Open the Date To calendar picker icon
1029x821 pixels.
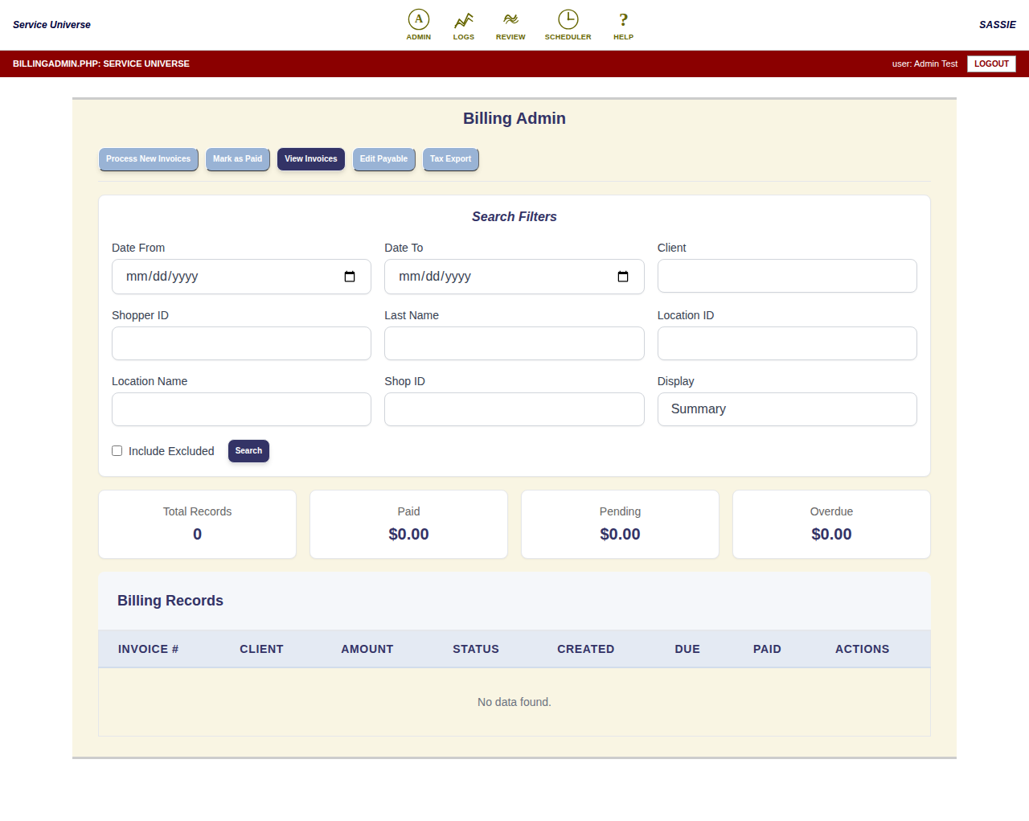(x=623, y=277)
